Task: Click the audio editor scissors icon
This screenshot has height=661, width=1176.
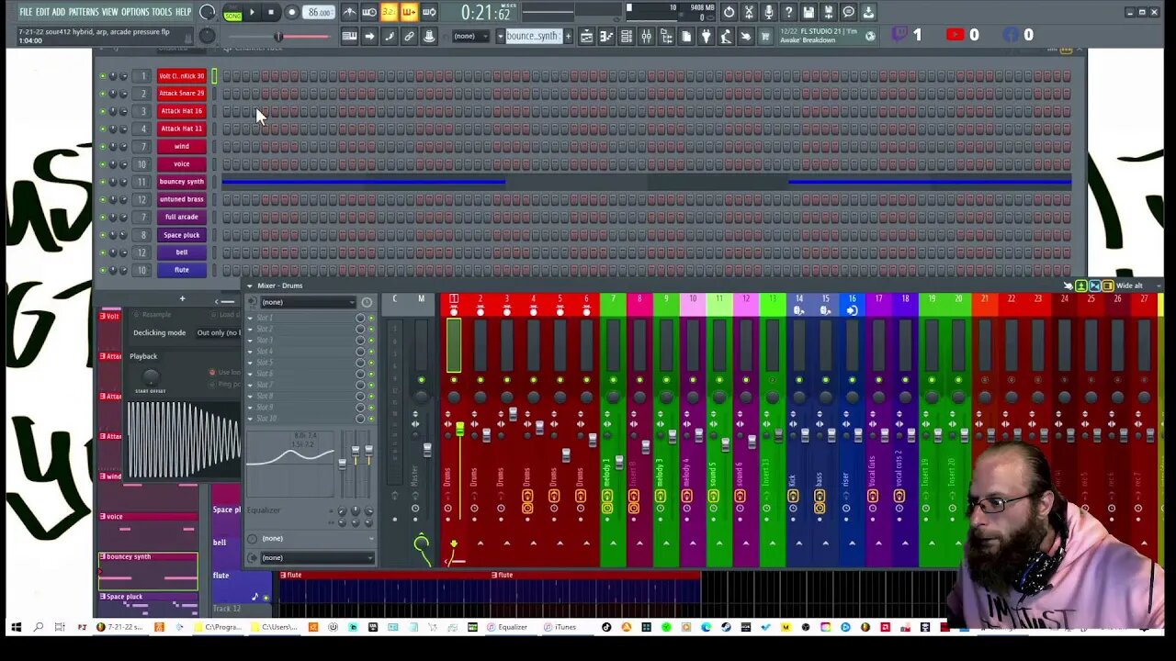Action: [749, 12]
